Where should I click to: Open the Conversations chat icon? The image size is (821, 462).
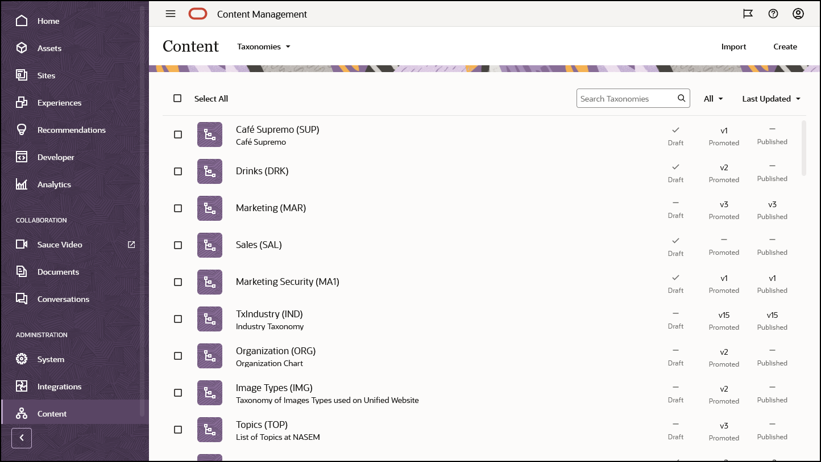click(x=22, y=299)
